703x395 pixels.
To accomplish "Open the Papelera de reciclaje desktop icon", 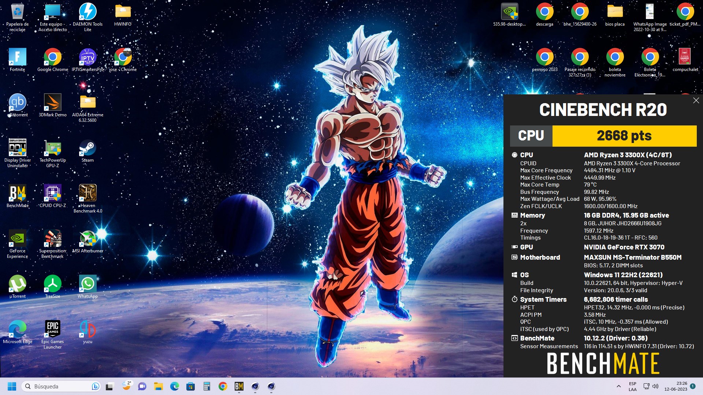I will click(17, 17).
